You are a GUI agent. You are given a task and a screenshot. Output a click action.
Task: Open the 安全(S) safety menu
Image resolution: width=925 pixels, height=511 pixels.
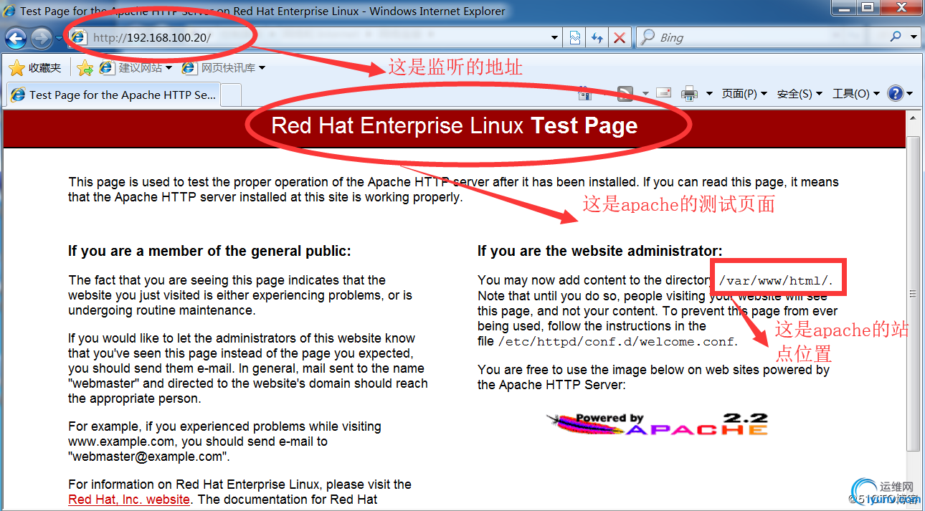[x=800, y=94]
